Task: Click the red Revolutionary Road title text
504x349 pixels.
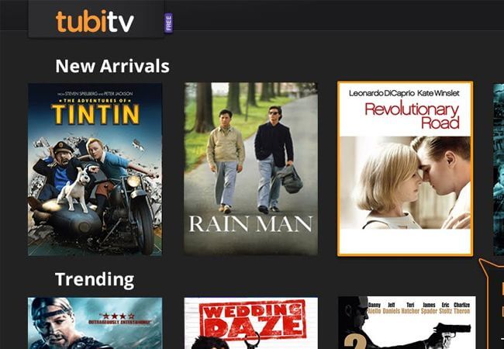Action: coord(413,116)
